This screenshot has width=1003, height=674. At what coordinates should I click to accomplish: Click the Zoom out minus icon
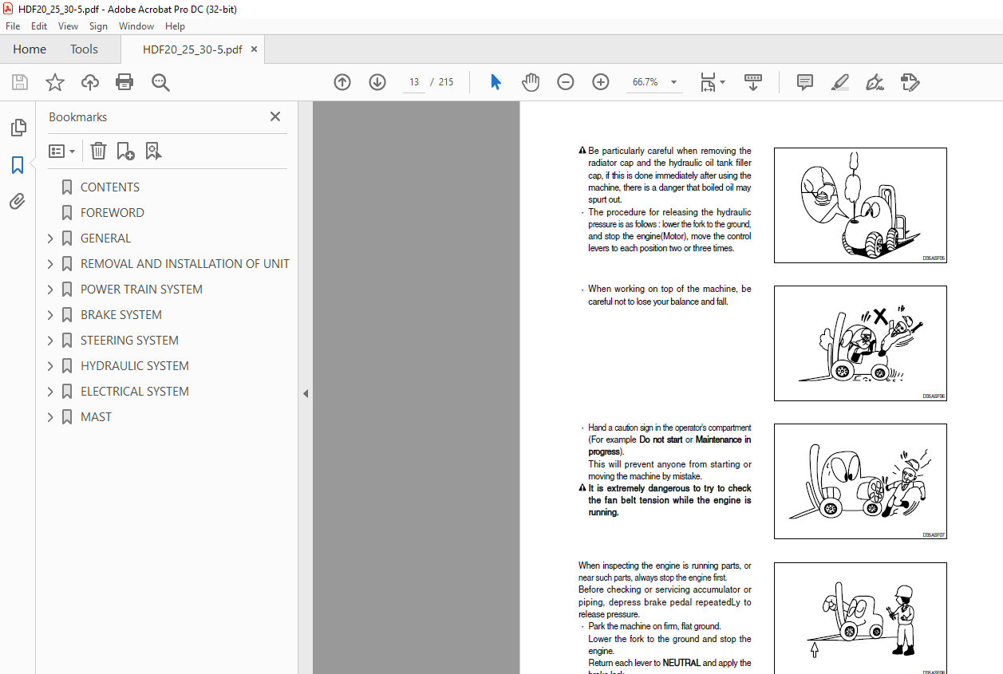pyautogui.click(x=566, y=82)
